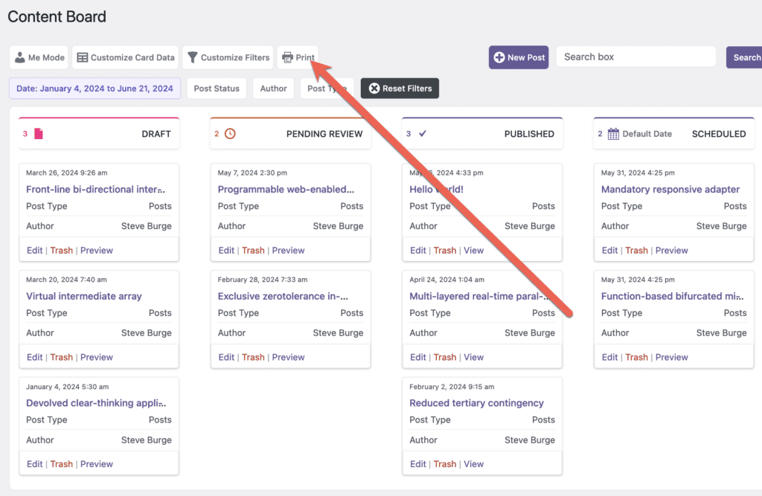Click the plus icon on New Post
Viewport: 762px width, 496px height.
click(x=499, y=57)
